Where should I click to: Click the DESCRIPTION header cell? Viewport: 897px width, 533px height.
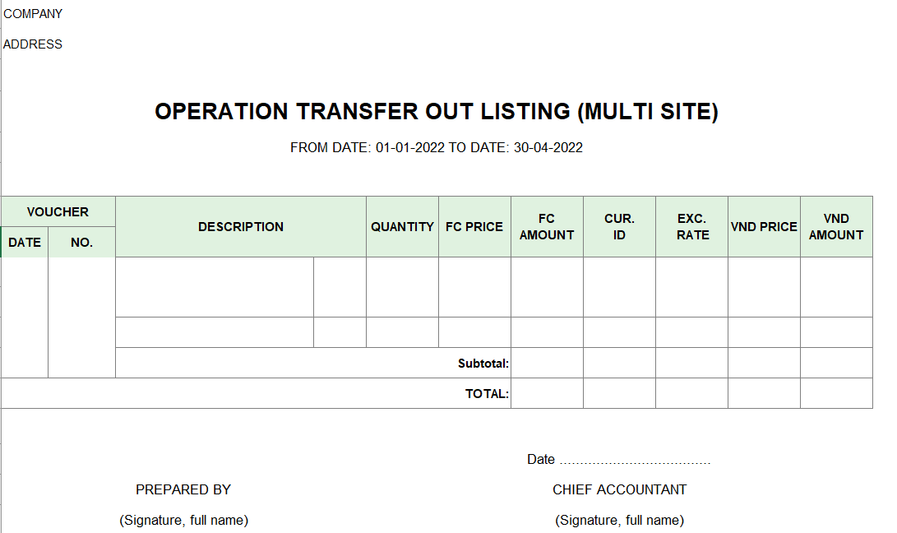[241, 227]
